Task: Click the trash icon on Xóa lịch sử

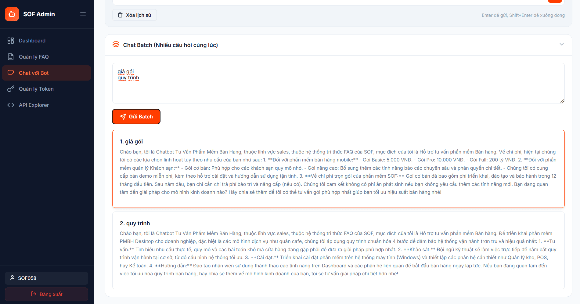Action: coord(120,15)
